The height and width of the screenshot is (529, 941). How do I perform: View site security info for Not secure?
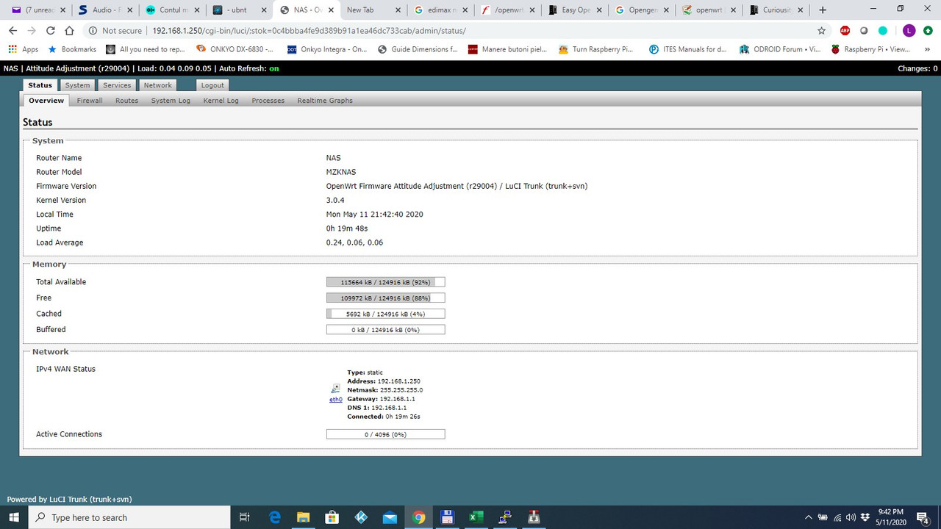pos(115,31)
